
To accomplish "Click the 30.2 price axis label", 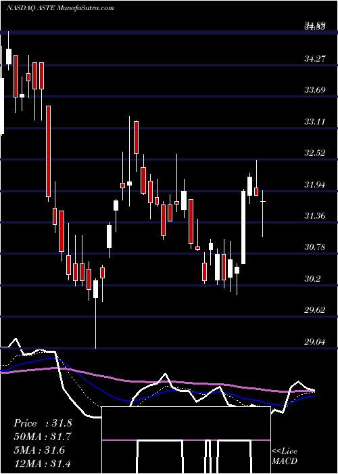I will pos(312,278).
